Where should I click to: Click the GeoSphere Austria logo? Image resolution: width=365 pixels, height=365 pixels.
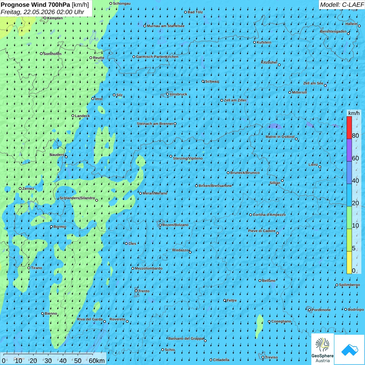click(323, 349)
